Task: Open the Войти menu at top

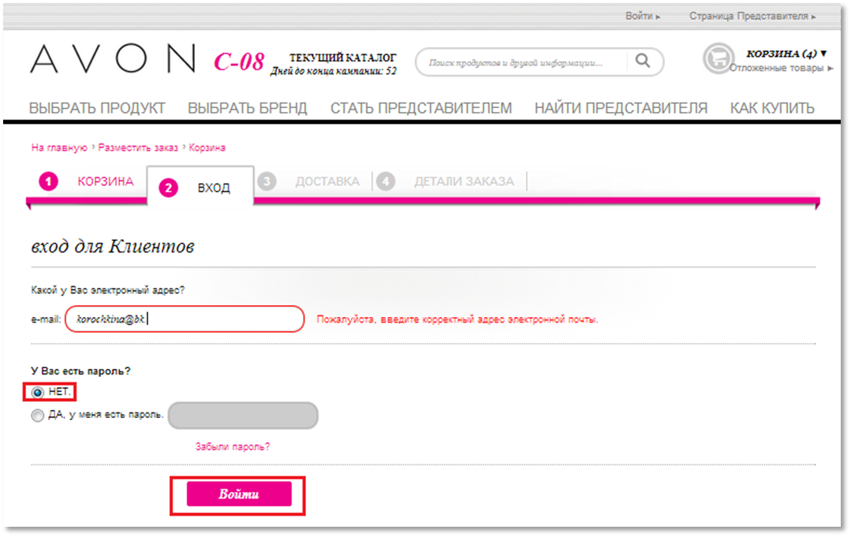Action: click(643, 17)
